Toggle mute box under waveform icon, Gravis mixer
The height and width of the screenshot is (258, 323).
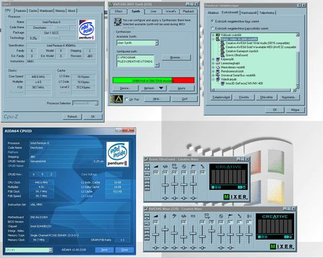click(165, 172)
